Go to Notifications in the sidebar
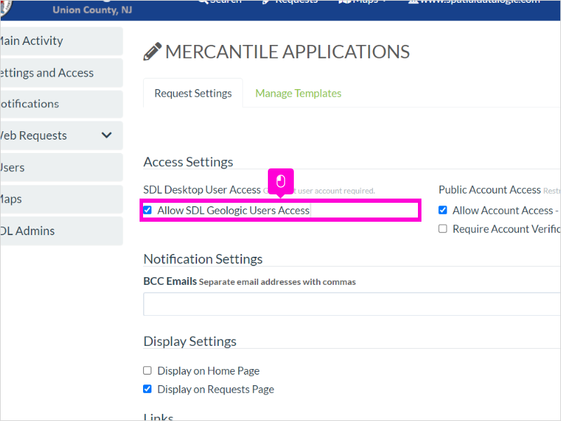 pos(61,104)
